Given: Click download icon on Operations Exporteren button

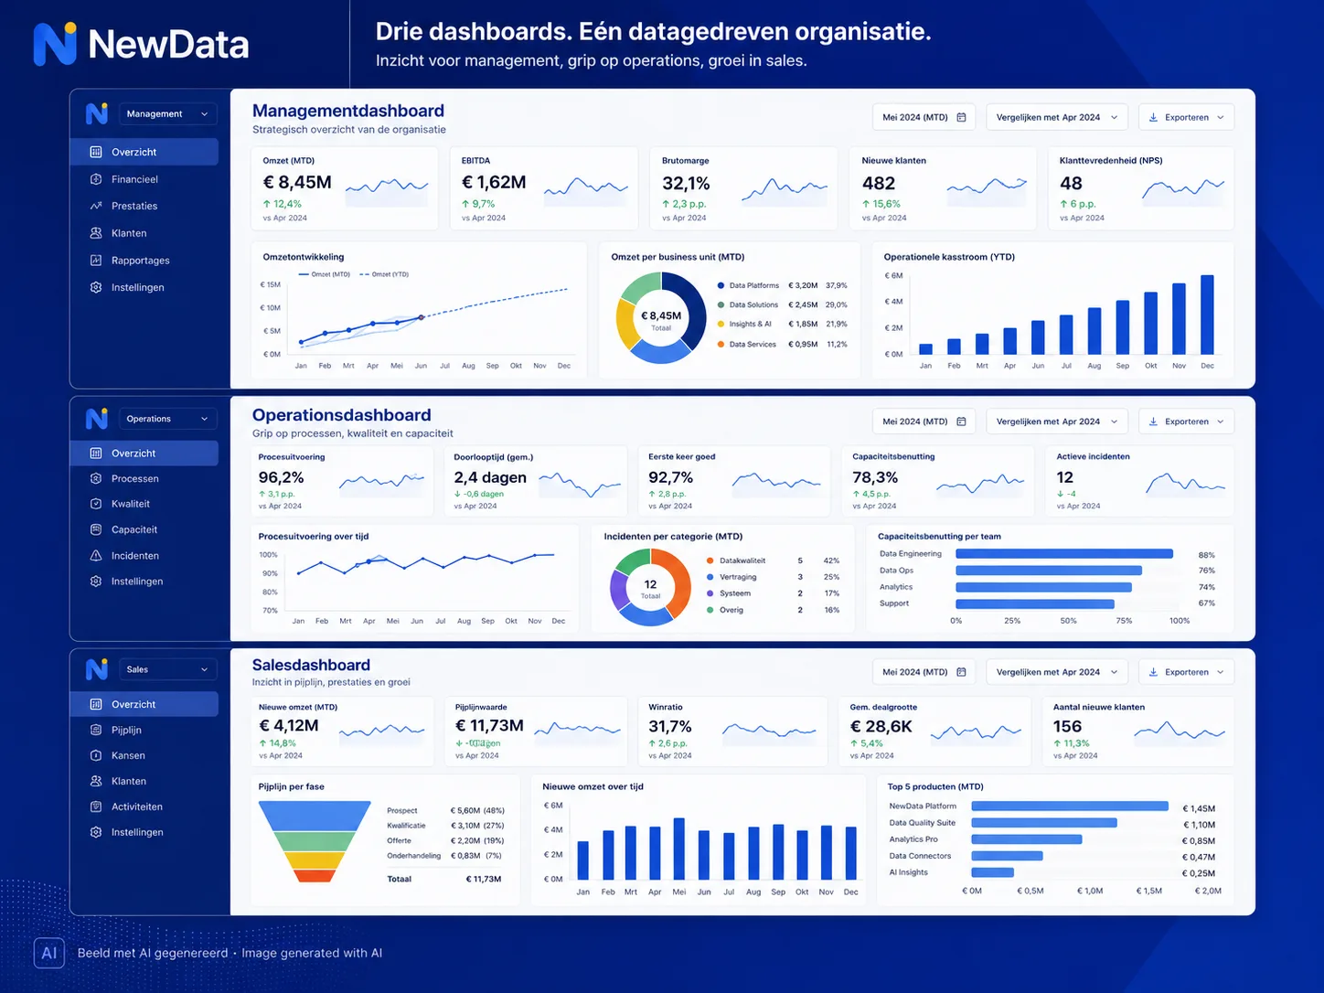Looking at the screenshot, I should point(1153,422).
